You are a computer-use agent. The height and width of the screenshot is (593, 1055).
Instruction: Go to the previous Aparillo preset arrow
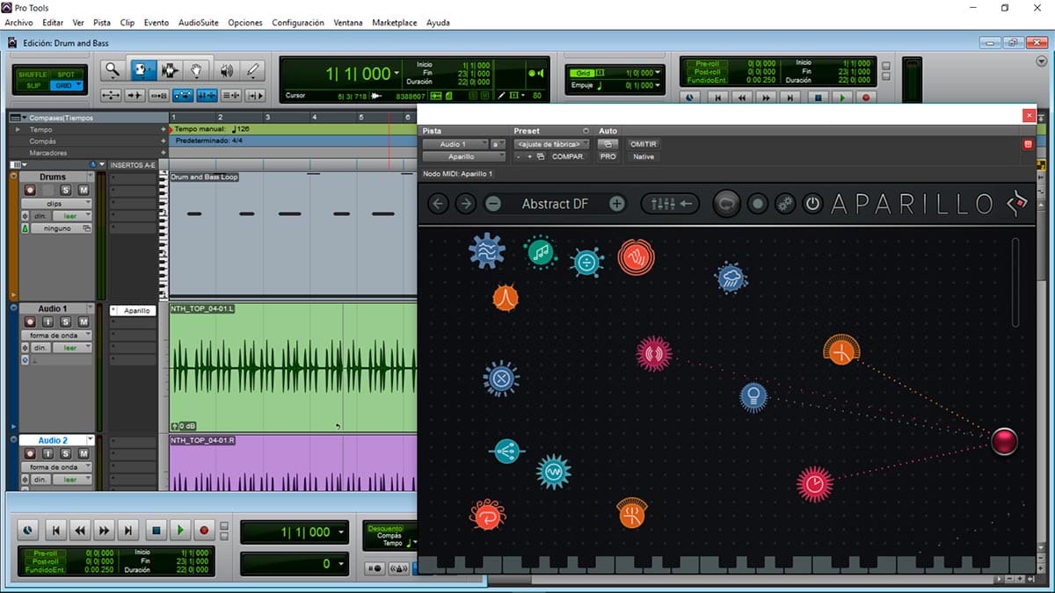[x=438, y=204]
